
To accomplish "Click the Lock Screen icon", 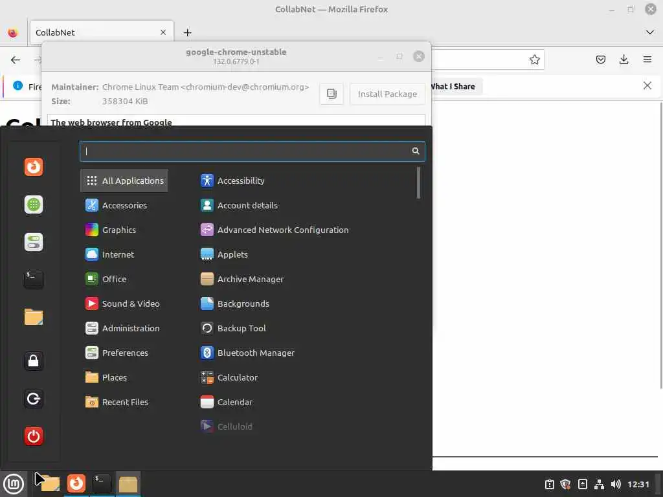I will (x=34, y=361).
